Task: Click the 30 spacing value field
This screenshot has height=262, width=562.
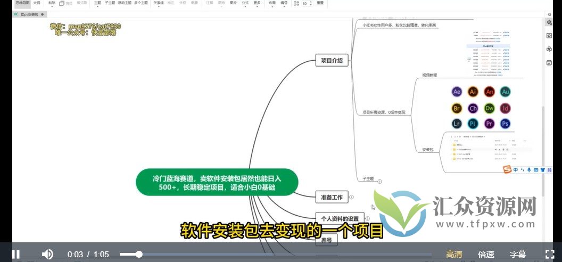Action: [304, 3]
